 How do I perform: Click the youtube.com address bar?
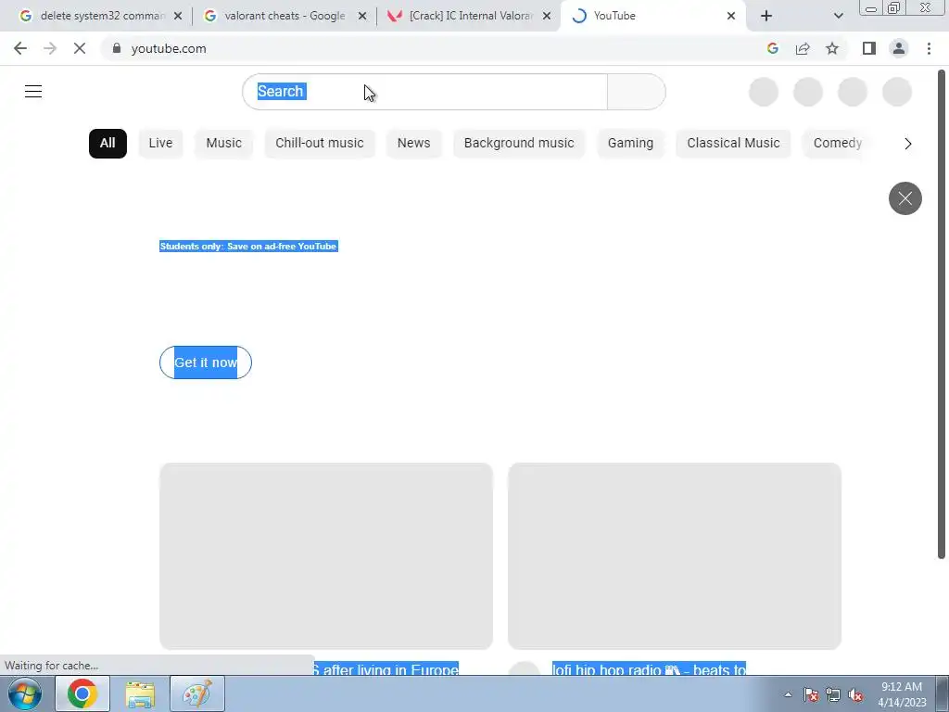(x=436, y=48)
